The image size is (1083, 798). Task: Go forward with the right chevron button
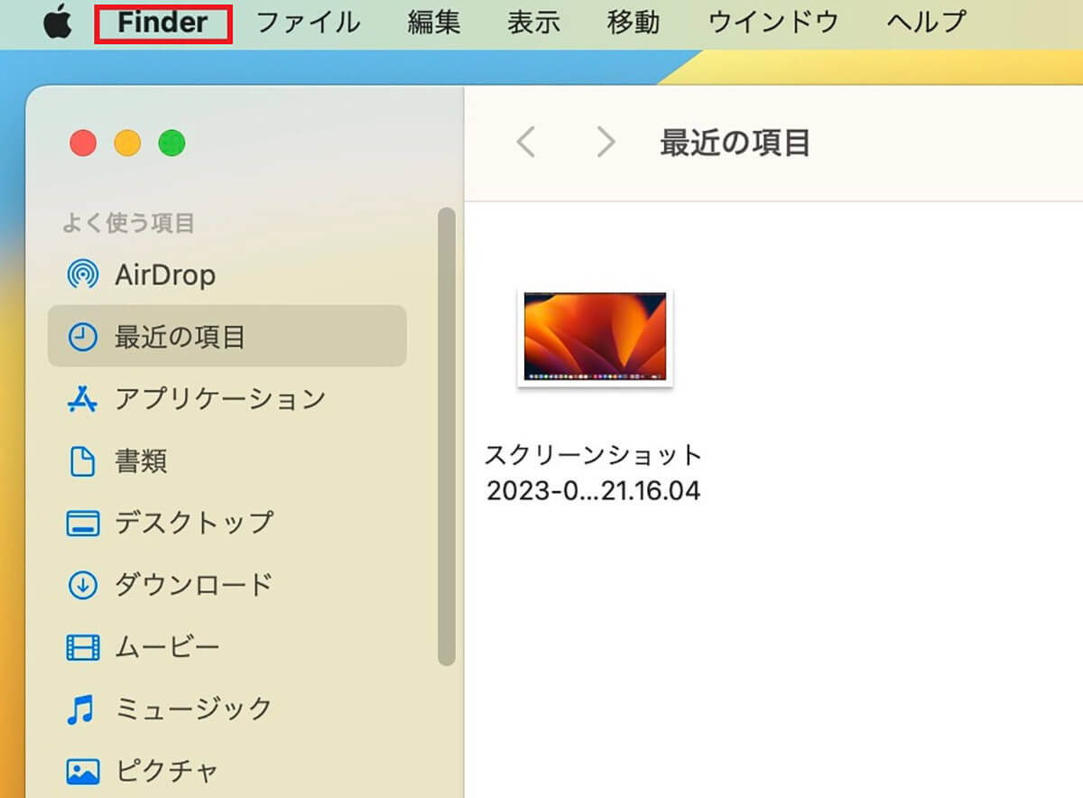(606, 142)
